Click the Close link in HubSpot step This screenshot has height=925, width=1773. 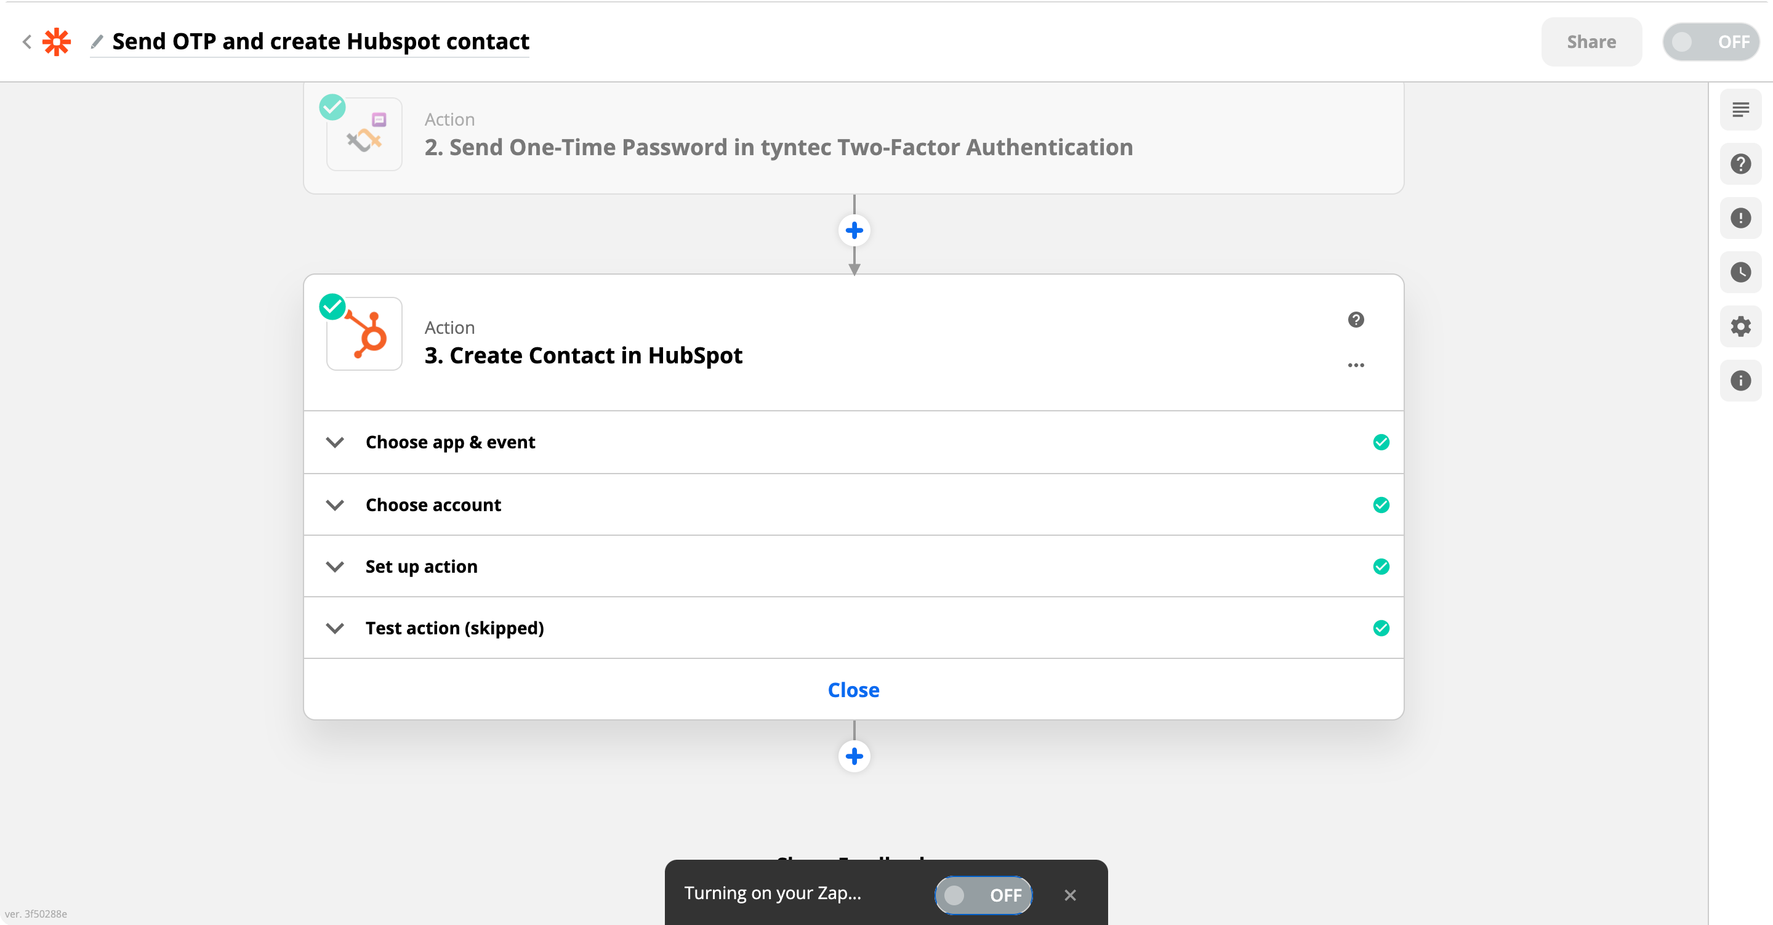click(x=853, y=690)
